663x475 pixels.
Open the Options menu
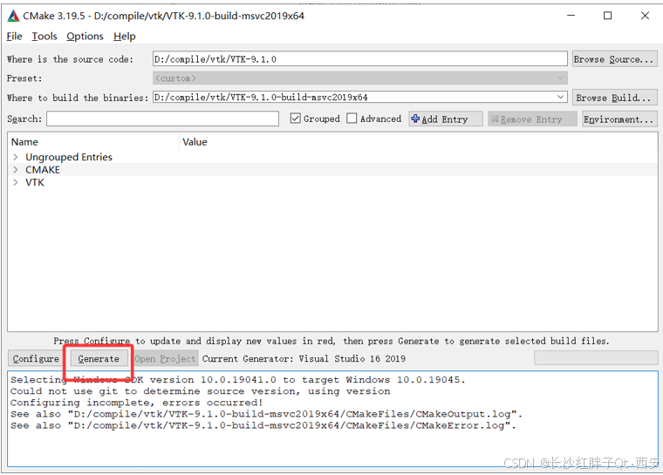pos(85,37)
